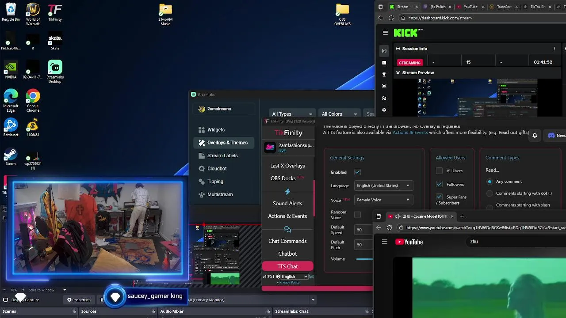
Task: Click the YouTube logo
Action: click(409, 242)
